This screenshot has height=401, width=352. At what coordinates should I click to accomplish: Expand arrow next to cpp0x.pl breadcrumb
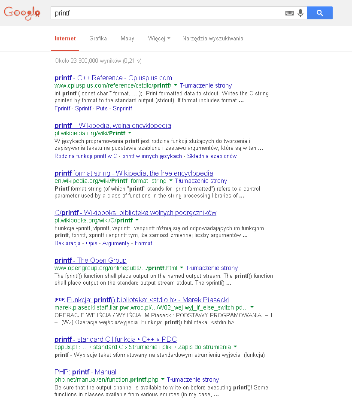click(x=235, y=346)
